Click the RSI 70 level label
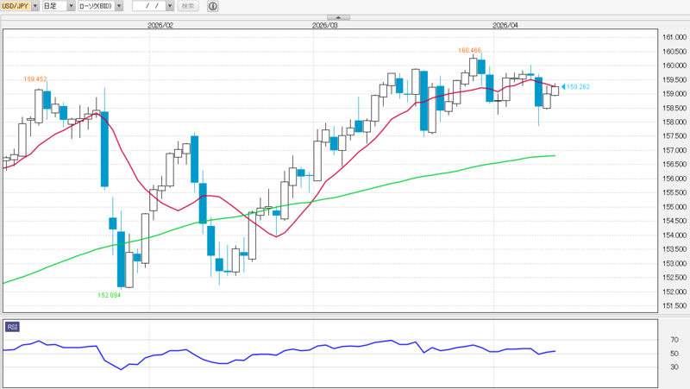This screenshot has height=389, width=690. (674, 340)
